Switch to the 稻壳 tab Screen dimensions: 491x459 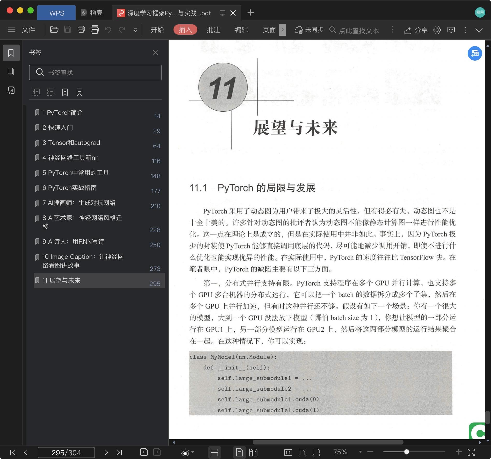coord(92,13)
